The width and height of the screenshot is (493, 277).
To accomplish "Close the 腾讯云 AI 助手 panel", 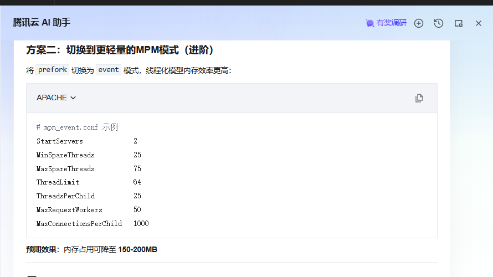I will pos(479,23).
